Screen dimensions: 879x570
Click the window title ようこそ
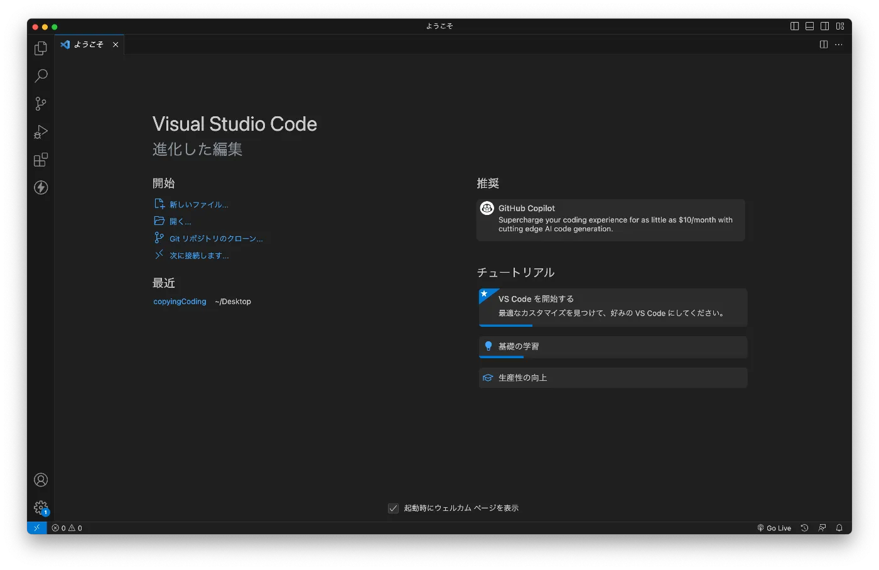[x=439, y=26]
